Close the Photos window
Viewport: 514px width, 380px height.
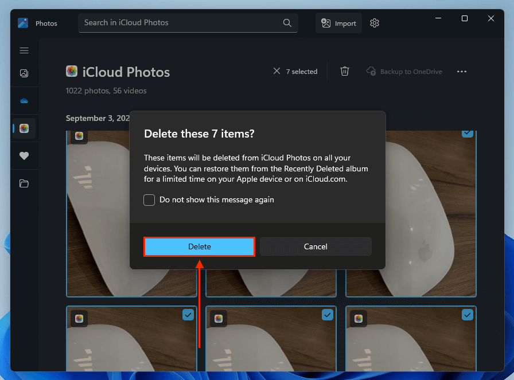[x=490, y=18]
